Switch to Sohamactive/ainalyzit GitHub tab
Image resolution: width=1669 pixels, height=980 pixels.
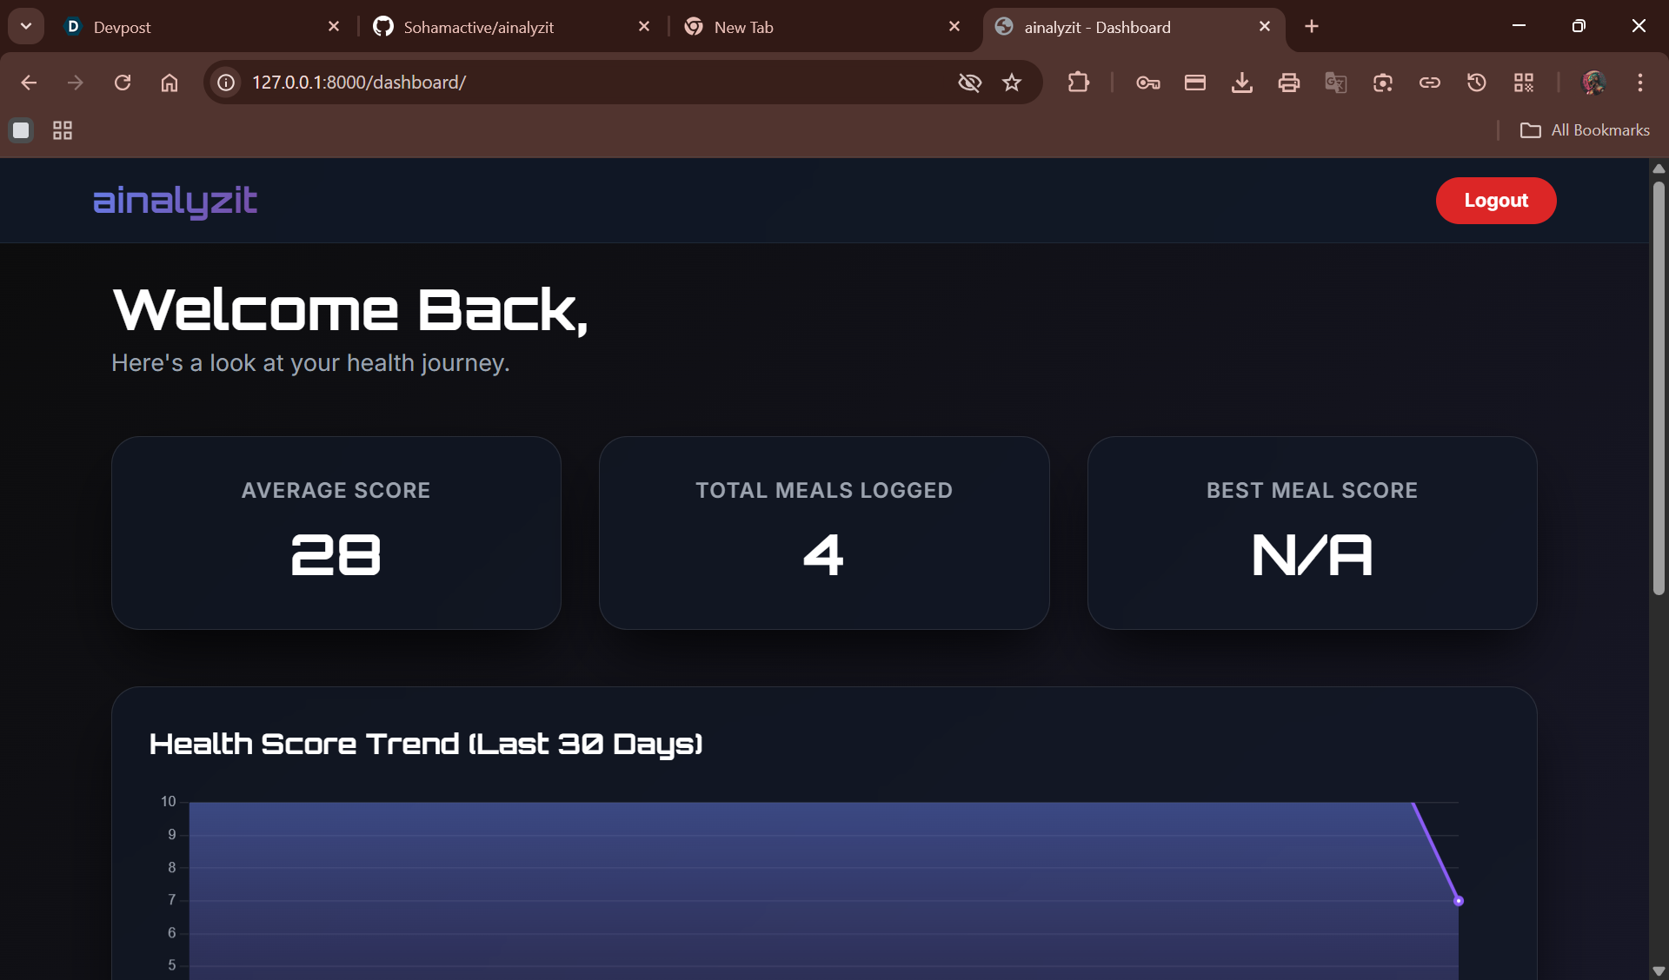pos(478,27)
